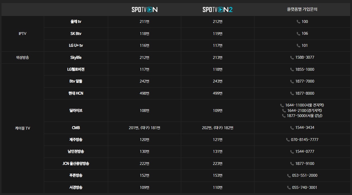Click phone icon beside 106
Image resolution: width=352 pixels, height=195 pixels.
point(299,34)
